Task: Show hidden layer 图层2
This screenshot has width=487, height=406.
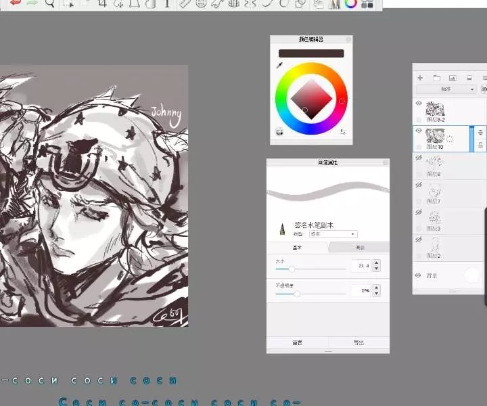Action: point(419,240)
